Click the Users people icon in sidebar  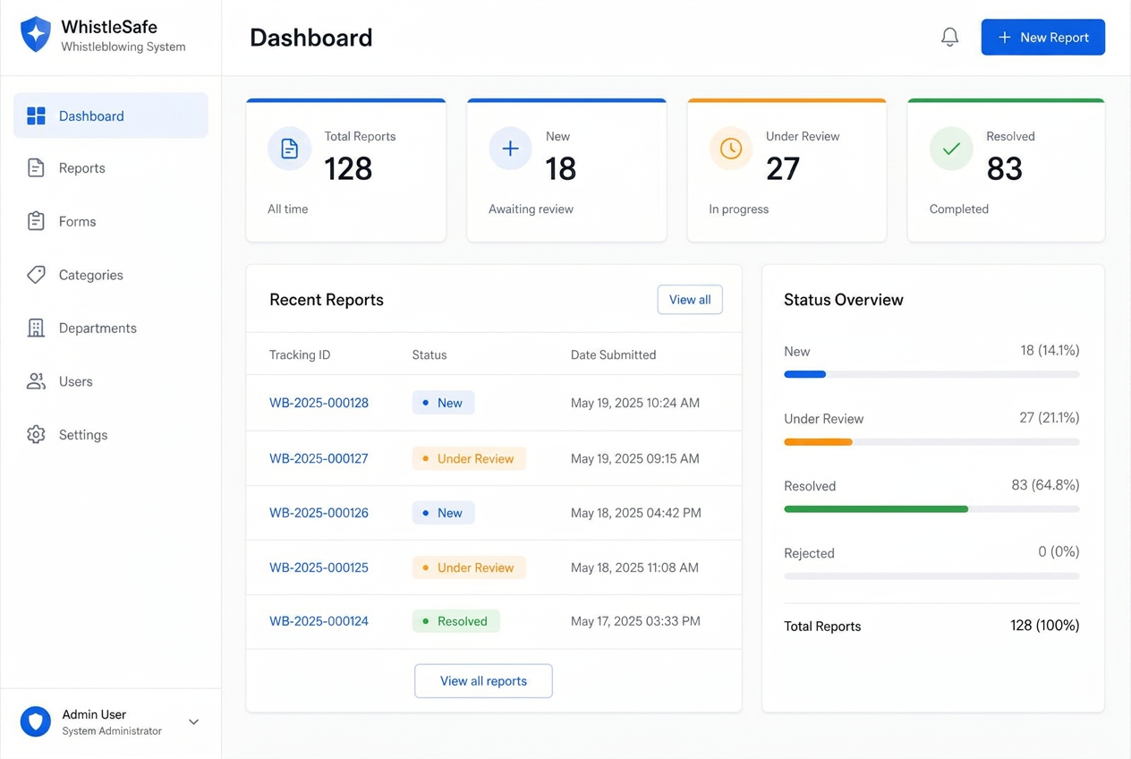(x=36, y=381)
